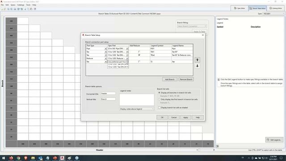Click the Edit Legend button
This screenshot has width=286, height=161.
[x=274, y=140]
